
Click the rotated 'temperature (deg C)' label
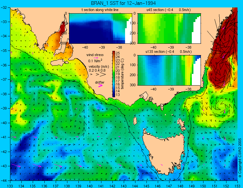click(x=122, y=74)
